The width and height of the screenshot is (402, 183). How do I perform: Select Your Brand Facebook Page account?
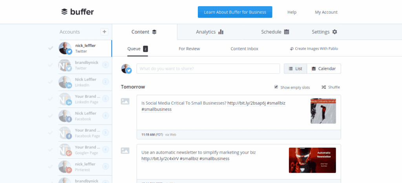pos(85,132)
